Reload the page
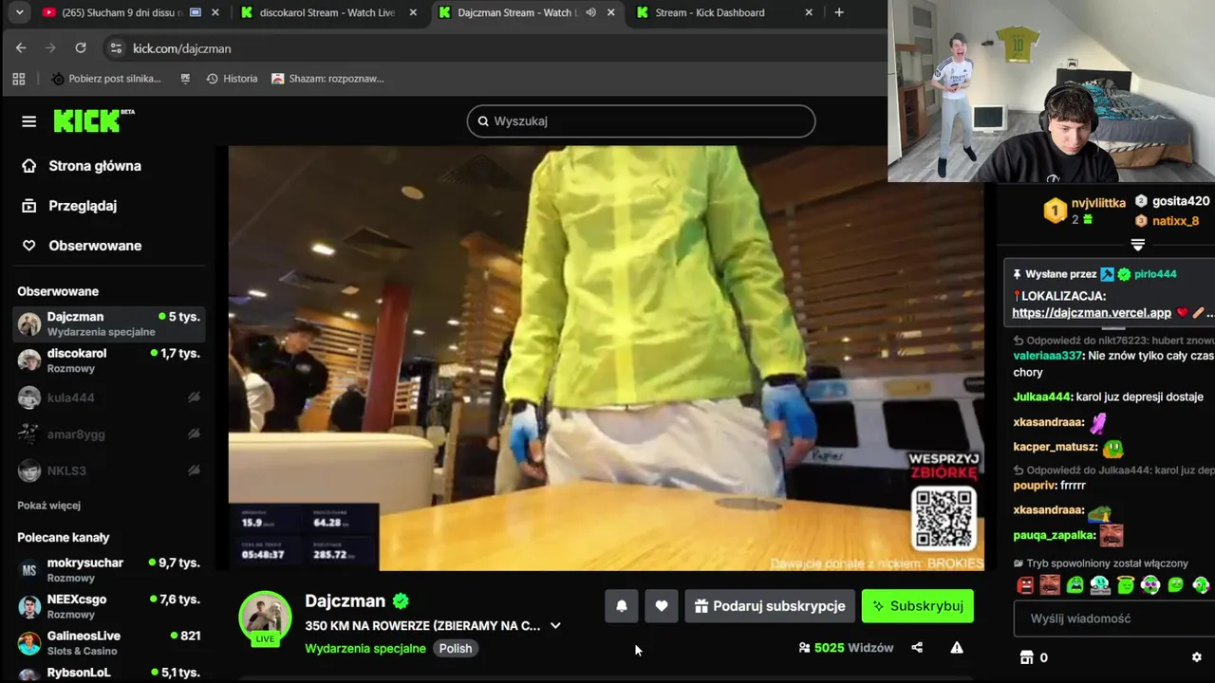This screenshot has height=683, width=1215. [81, 47]
